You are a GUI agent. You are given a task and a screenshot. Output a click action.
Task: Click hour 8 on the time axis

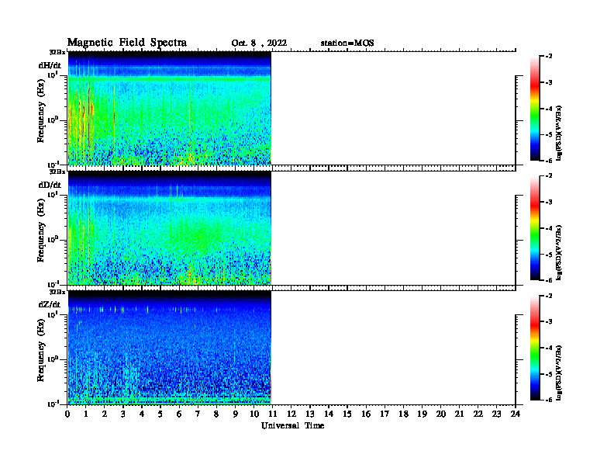(x=216, y=414)
